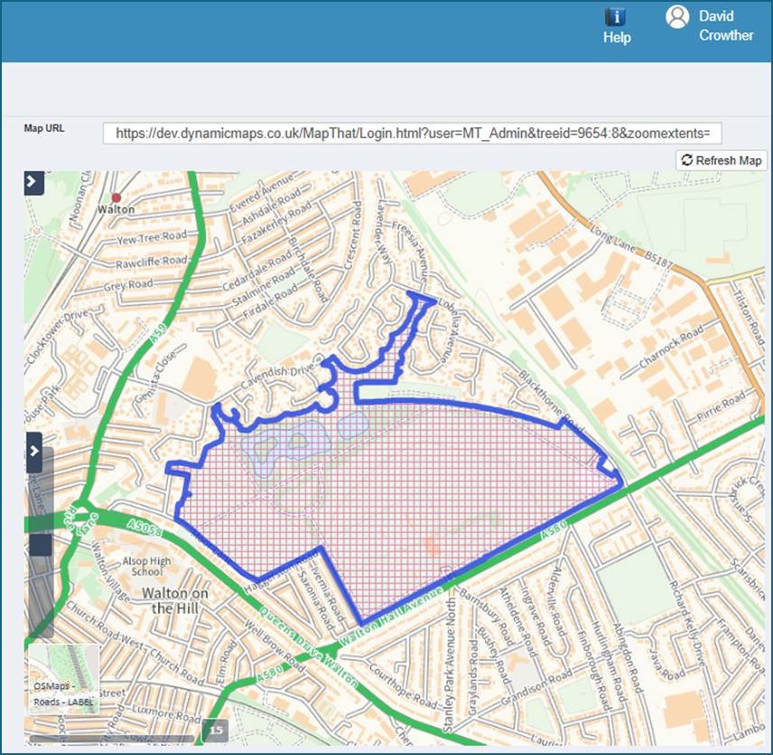The height and width of the screenshot is (755, 773).
Task: Click the Walton red station marker
Action: 116,198
